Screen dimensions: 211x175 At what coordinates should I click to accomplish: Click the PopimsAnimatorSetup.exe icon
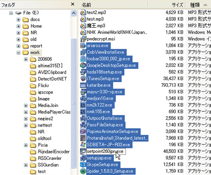pyautogui.click(x=83, y=131)
